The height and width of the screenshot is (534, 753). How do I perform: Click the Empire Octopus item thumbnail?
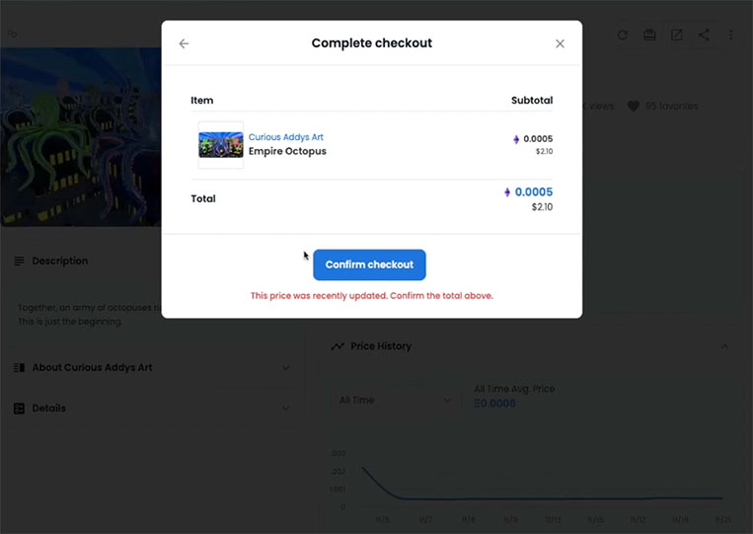tap(221, 144)
